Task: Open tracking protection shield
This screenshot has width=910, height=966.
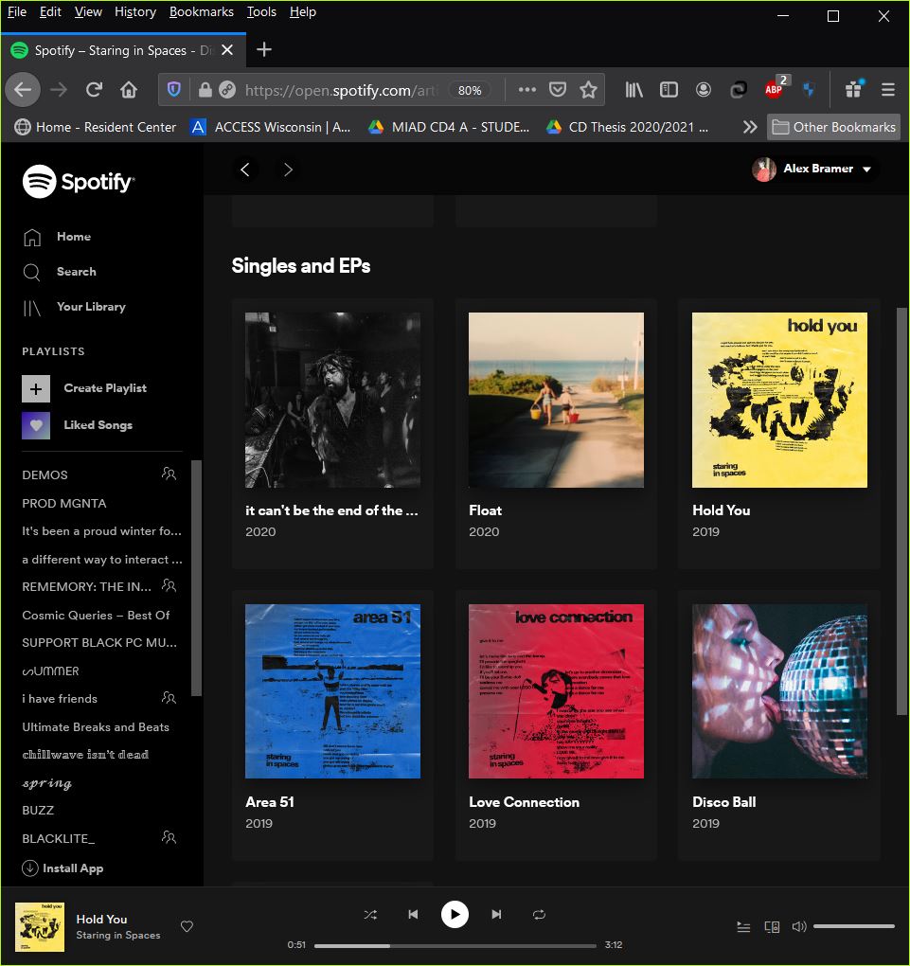Action: coord(174,90)
